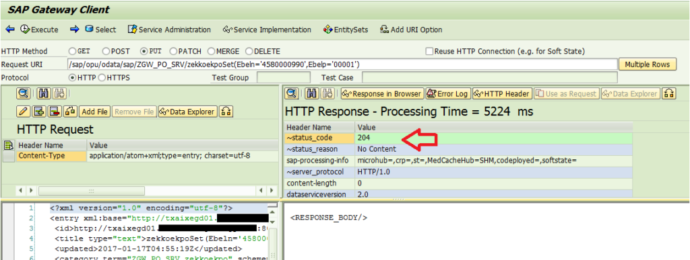Screen dimensions: 690x260
Task: Click the ~status_reason cell
Action: click(319, 149)
